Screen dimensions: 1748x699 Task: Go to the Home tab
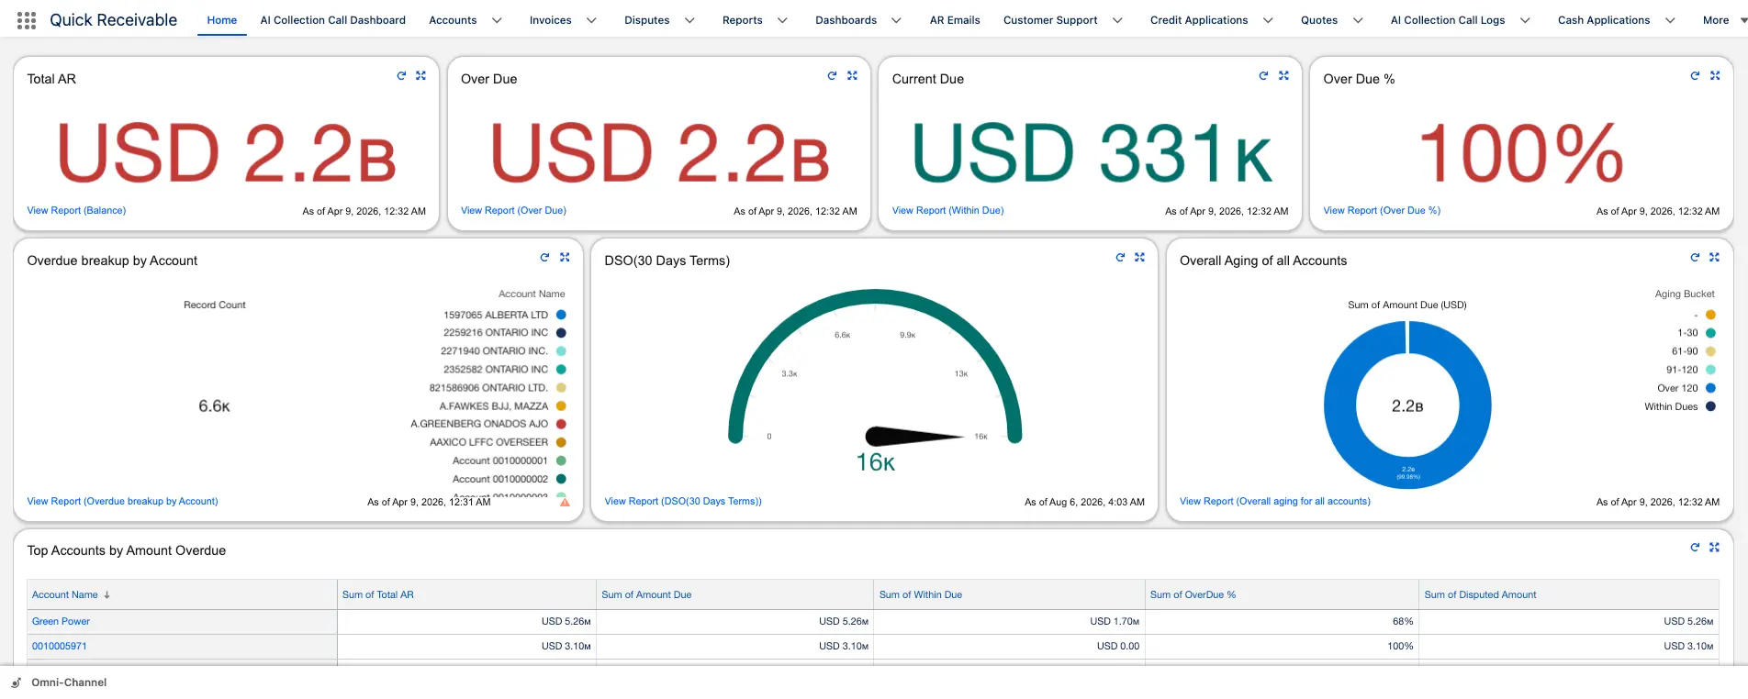click(222, 20)
